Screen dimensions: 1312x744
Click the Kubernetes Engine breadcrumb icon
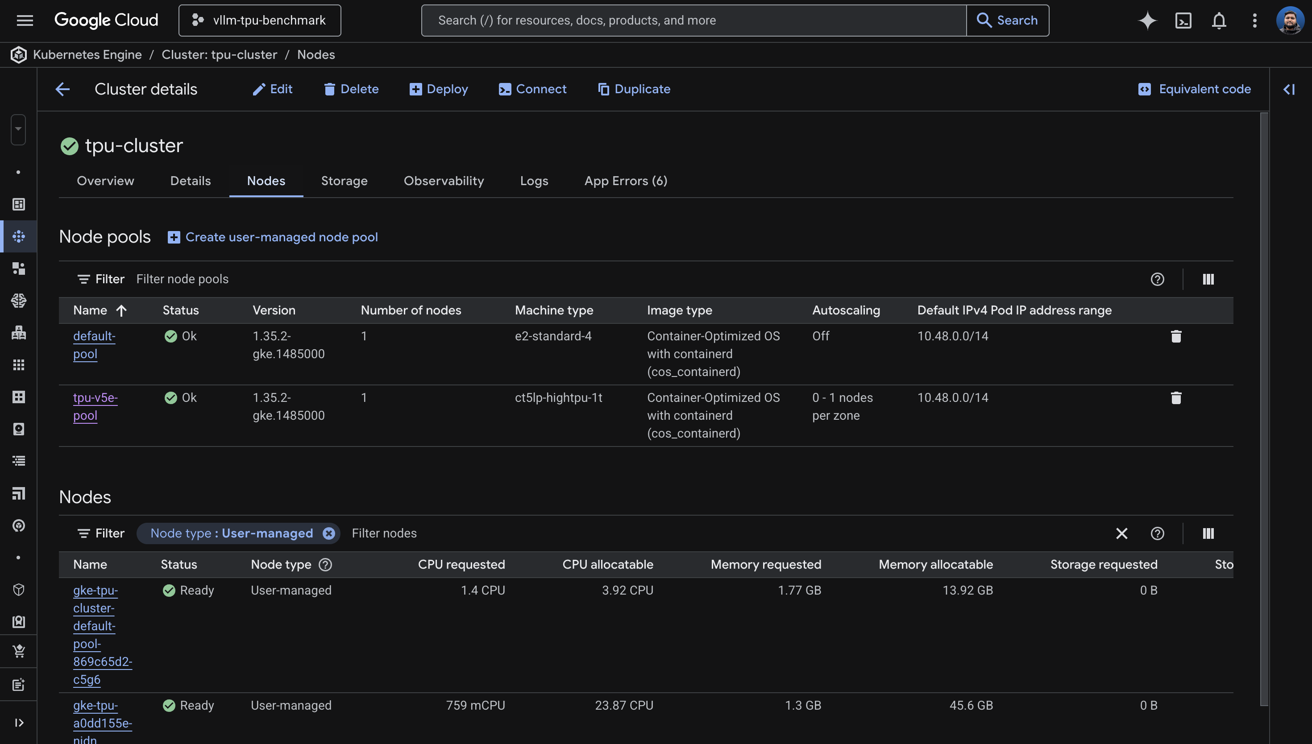coord(18,55)
